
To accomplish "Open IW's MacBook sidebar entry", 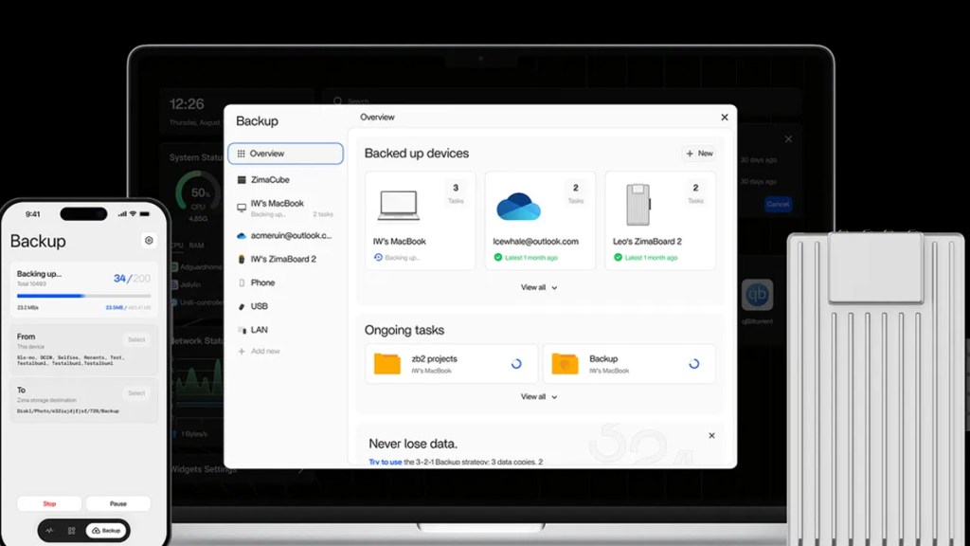I will 285,208.
